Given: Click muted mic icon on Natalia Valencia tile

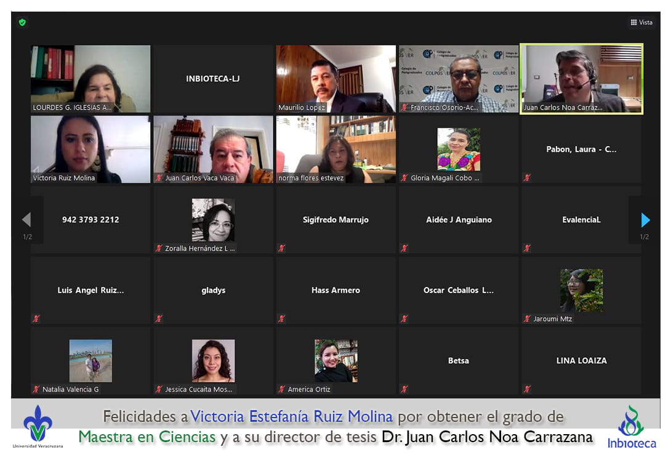Looking at the screenshot, I should tap(36, 389).
